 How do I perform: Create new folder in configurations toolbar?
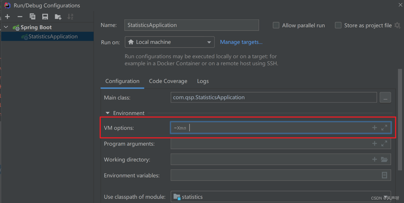point(58,17)
